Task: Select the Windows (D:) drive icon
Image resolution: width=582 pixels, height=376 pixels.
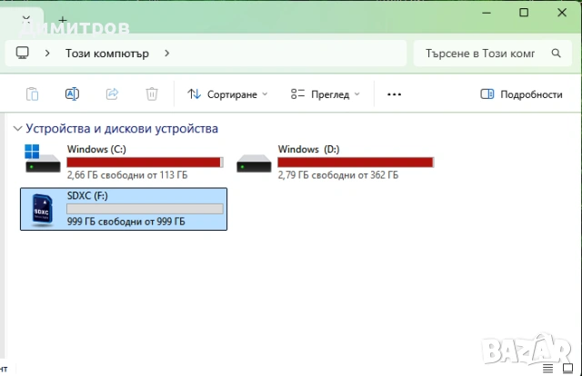Action: [254, 163]
